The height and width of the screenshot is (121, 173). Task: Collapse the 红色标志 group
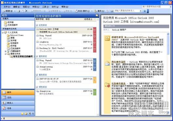coord(37,25)
